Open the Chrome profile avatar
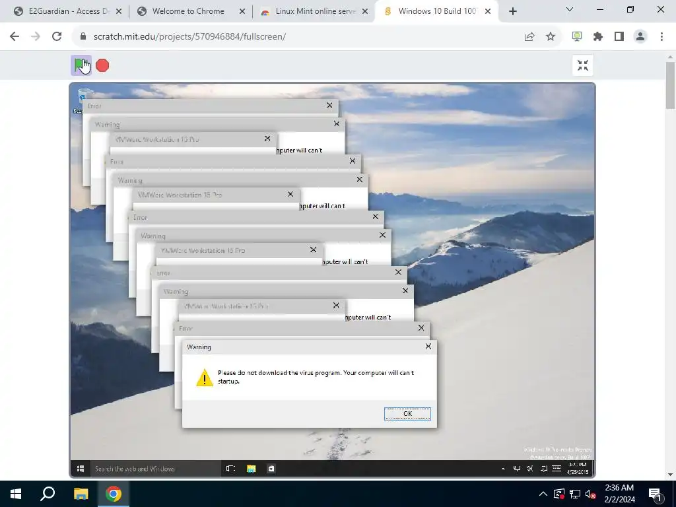The width and height of the screenshot is (676, 507). 640,37
